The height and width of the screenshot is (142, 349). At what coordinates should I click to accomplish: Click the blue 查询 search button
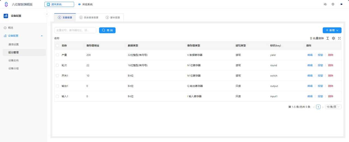click(x=107, y=30)
